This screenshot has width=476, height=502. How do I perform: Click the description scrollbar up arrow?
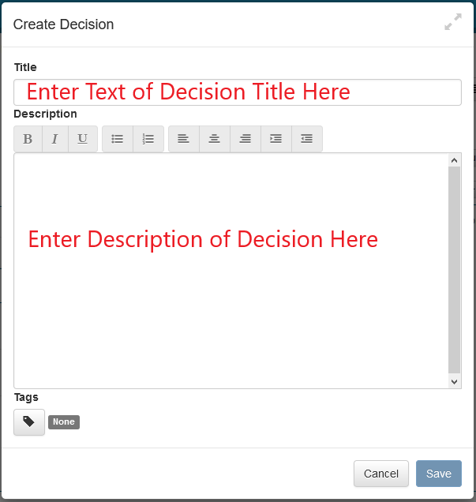[x=454, y=160]
